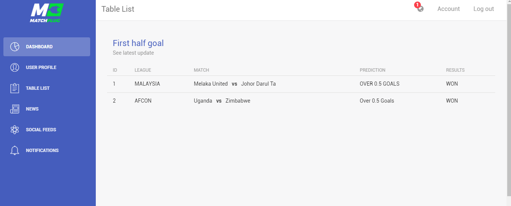Click the First half goal heading
511x206 pixels.
138,43
